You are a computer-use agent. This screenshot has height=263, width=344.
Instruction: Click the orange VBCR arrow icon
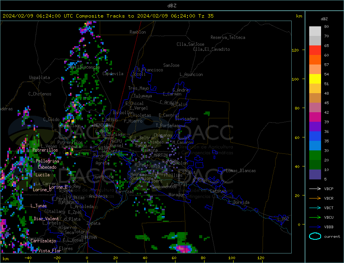coord(315,198)
